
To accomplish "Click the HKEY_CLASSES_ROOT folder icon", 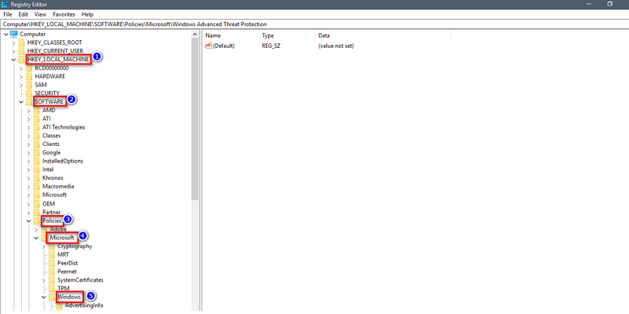I will click(x=21, y=42).
